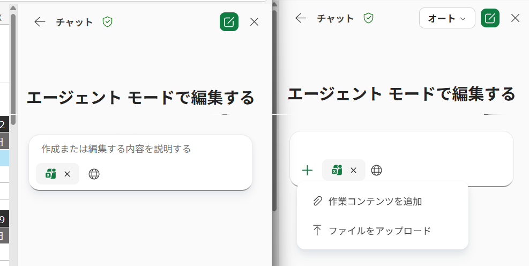
Task: Open the オート mode dropdown
Action: click(x=447, y=18)
